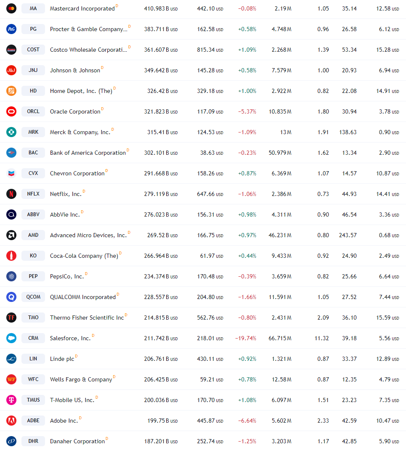Click the Mastercard logo icon
The image size is (406, 450).
tap(11, 8)
